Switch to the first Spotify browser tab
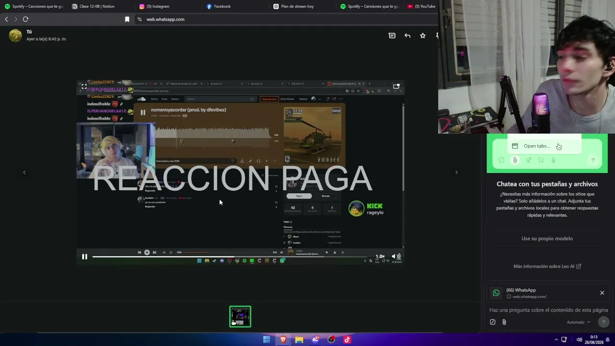The height and width of the screenshot is (346, 615). pos(34,6)
